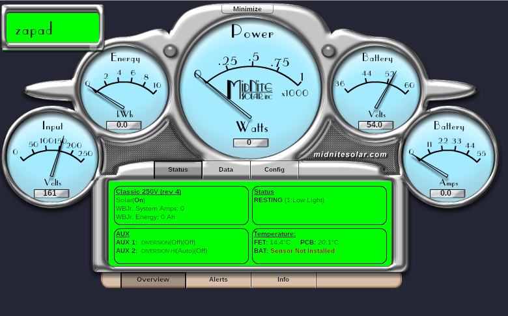Click the zapad device name panel
Viewport: 508px width, 316px height.
pos(53,28)
